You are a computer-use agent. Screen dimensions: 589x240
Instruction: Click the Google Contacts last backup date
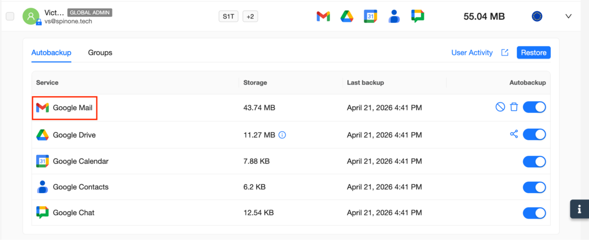pos(384,187)
